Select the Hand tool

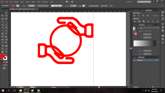click(x=3, y=52)
